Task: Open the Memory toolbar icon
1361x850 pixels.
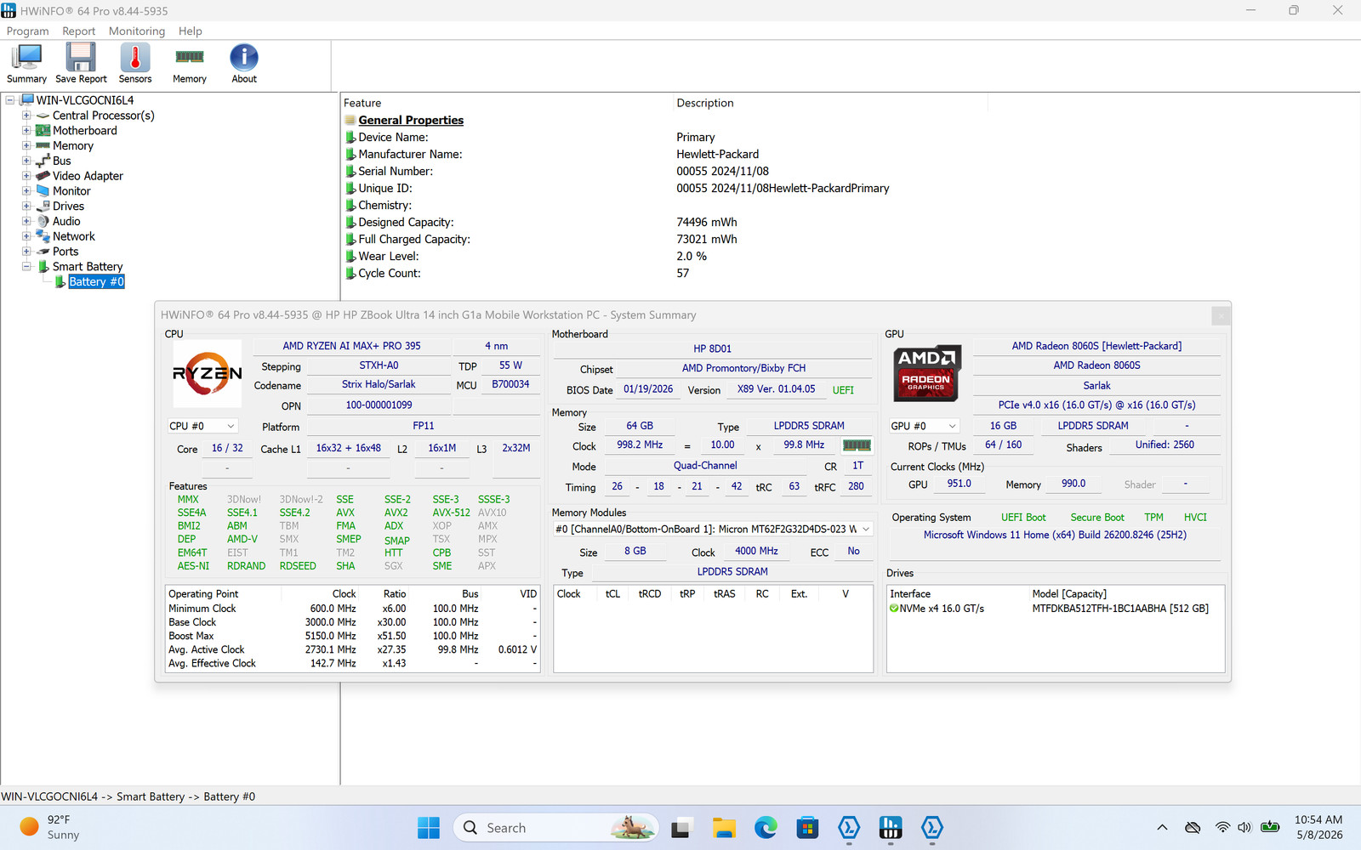Action: click(190, 64)
